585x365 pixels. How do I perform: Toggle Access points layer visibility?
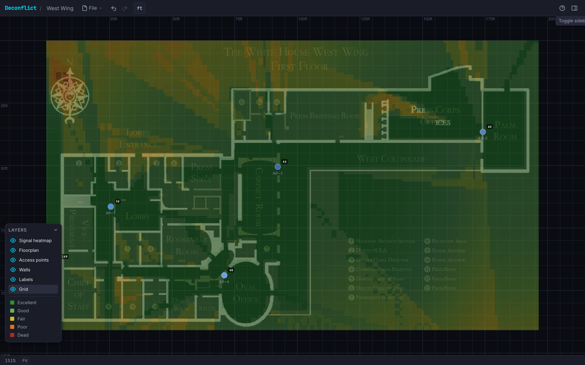click(13, 260)
